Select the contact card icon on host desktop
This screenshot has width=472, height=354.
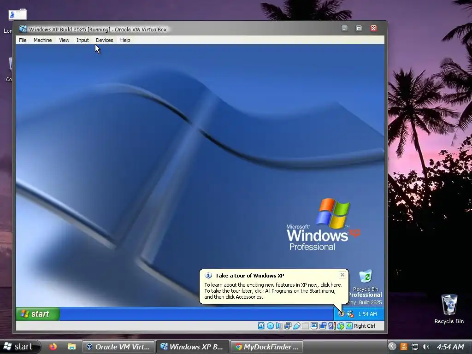[x=18, y=14]
